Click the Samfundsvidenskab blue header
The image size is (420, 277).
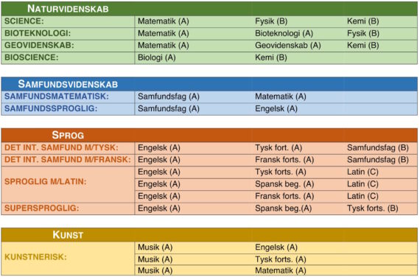[209, 84]
